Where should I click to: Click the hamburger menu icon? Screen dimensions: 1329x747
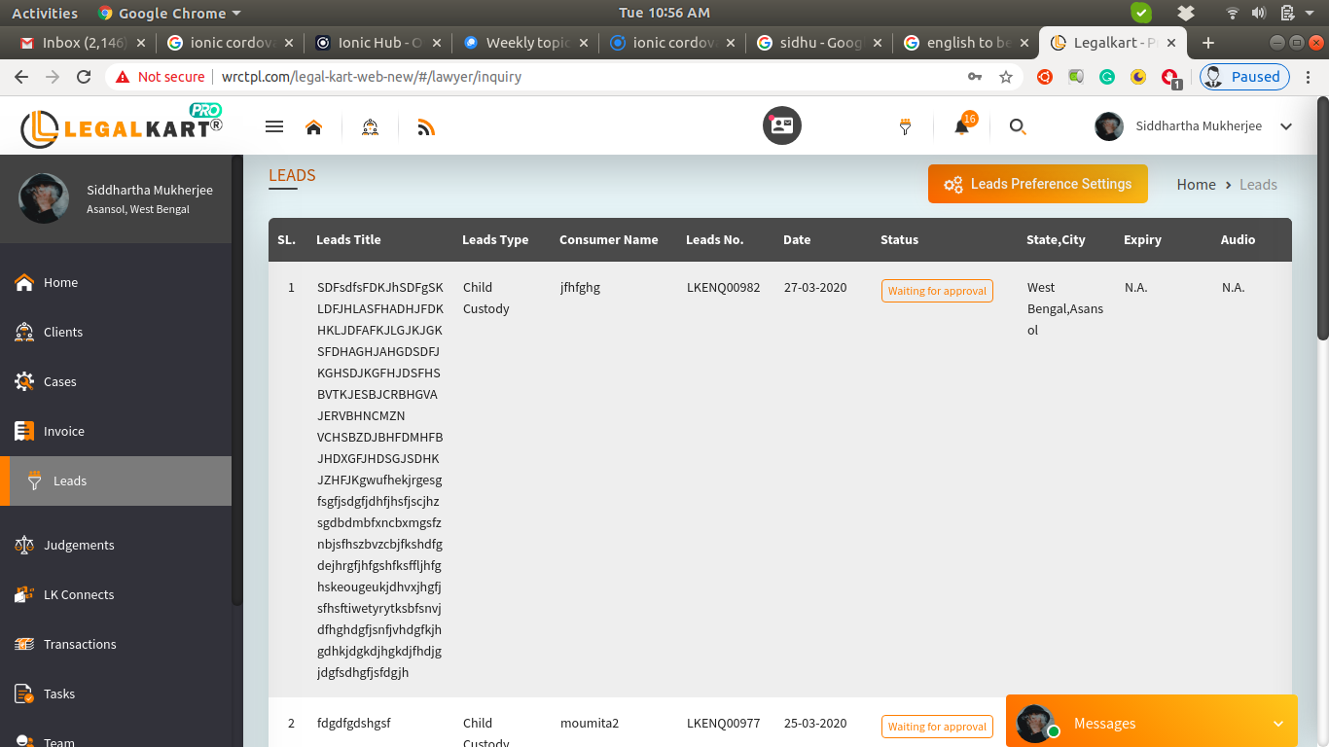274,126
